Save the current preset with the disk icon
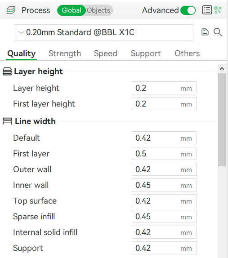The image size is (228, 258). (205, 32)
